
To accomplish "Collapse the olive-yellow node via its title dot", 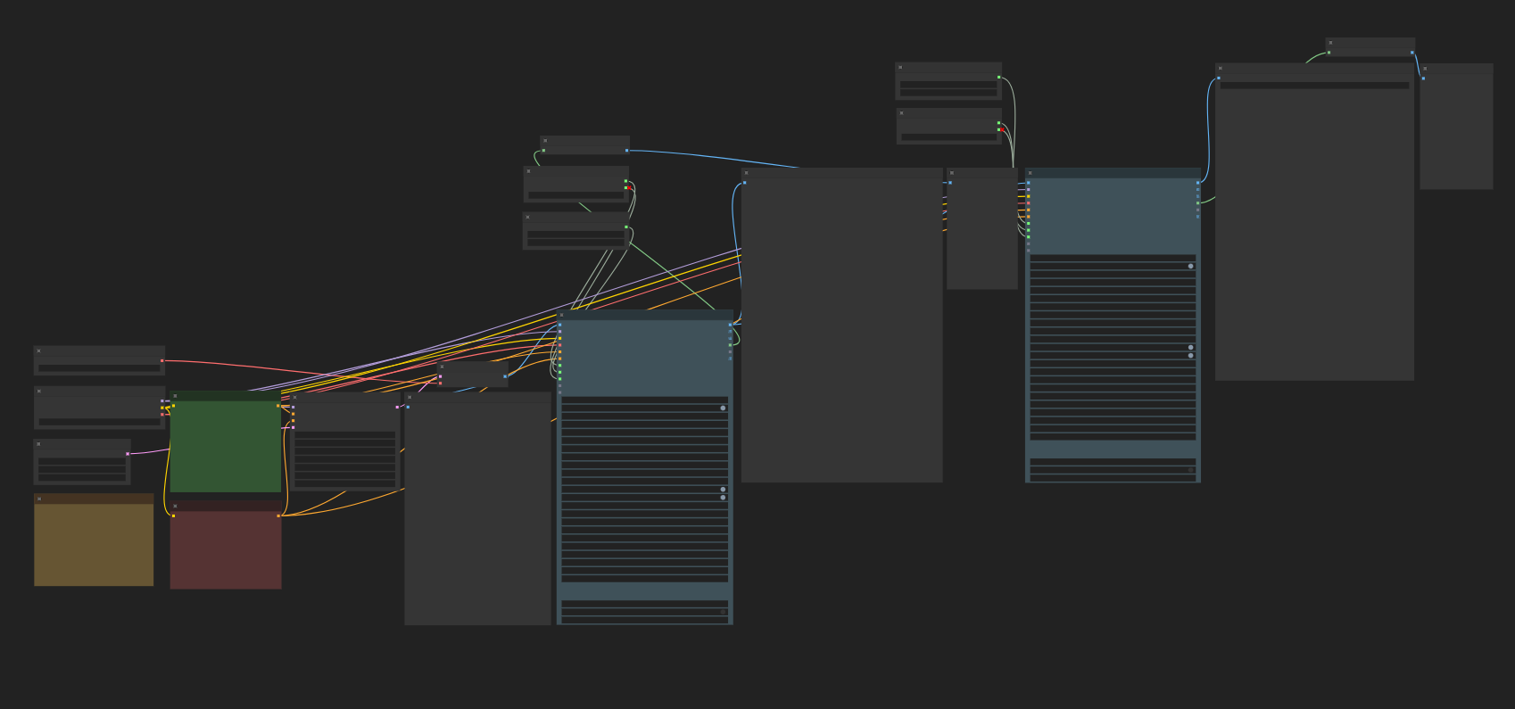I will click(x=39, y=499).
